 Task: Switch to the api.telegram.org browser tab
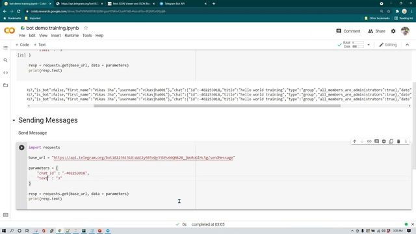coord(79,4)
